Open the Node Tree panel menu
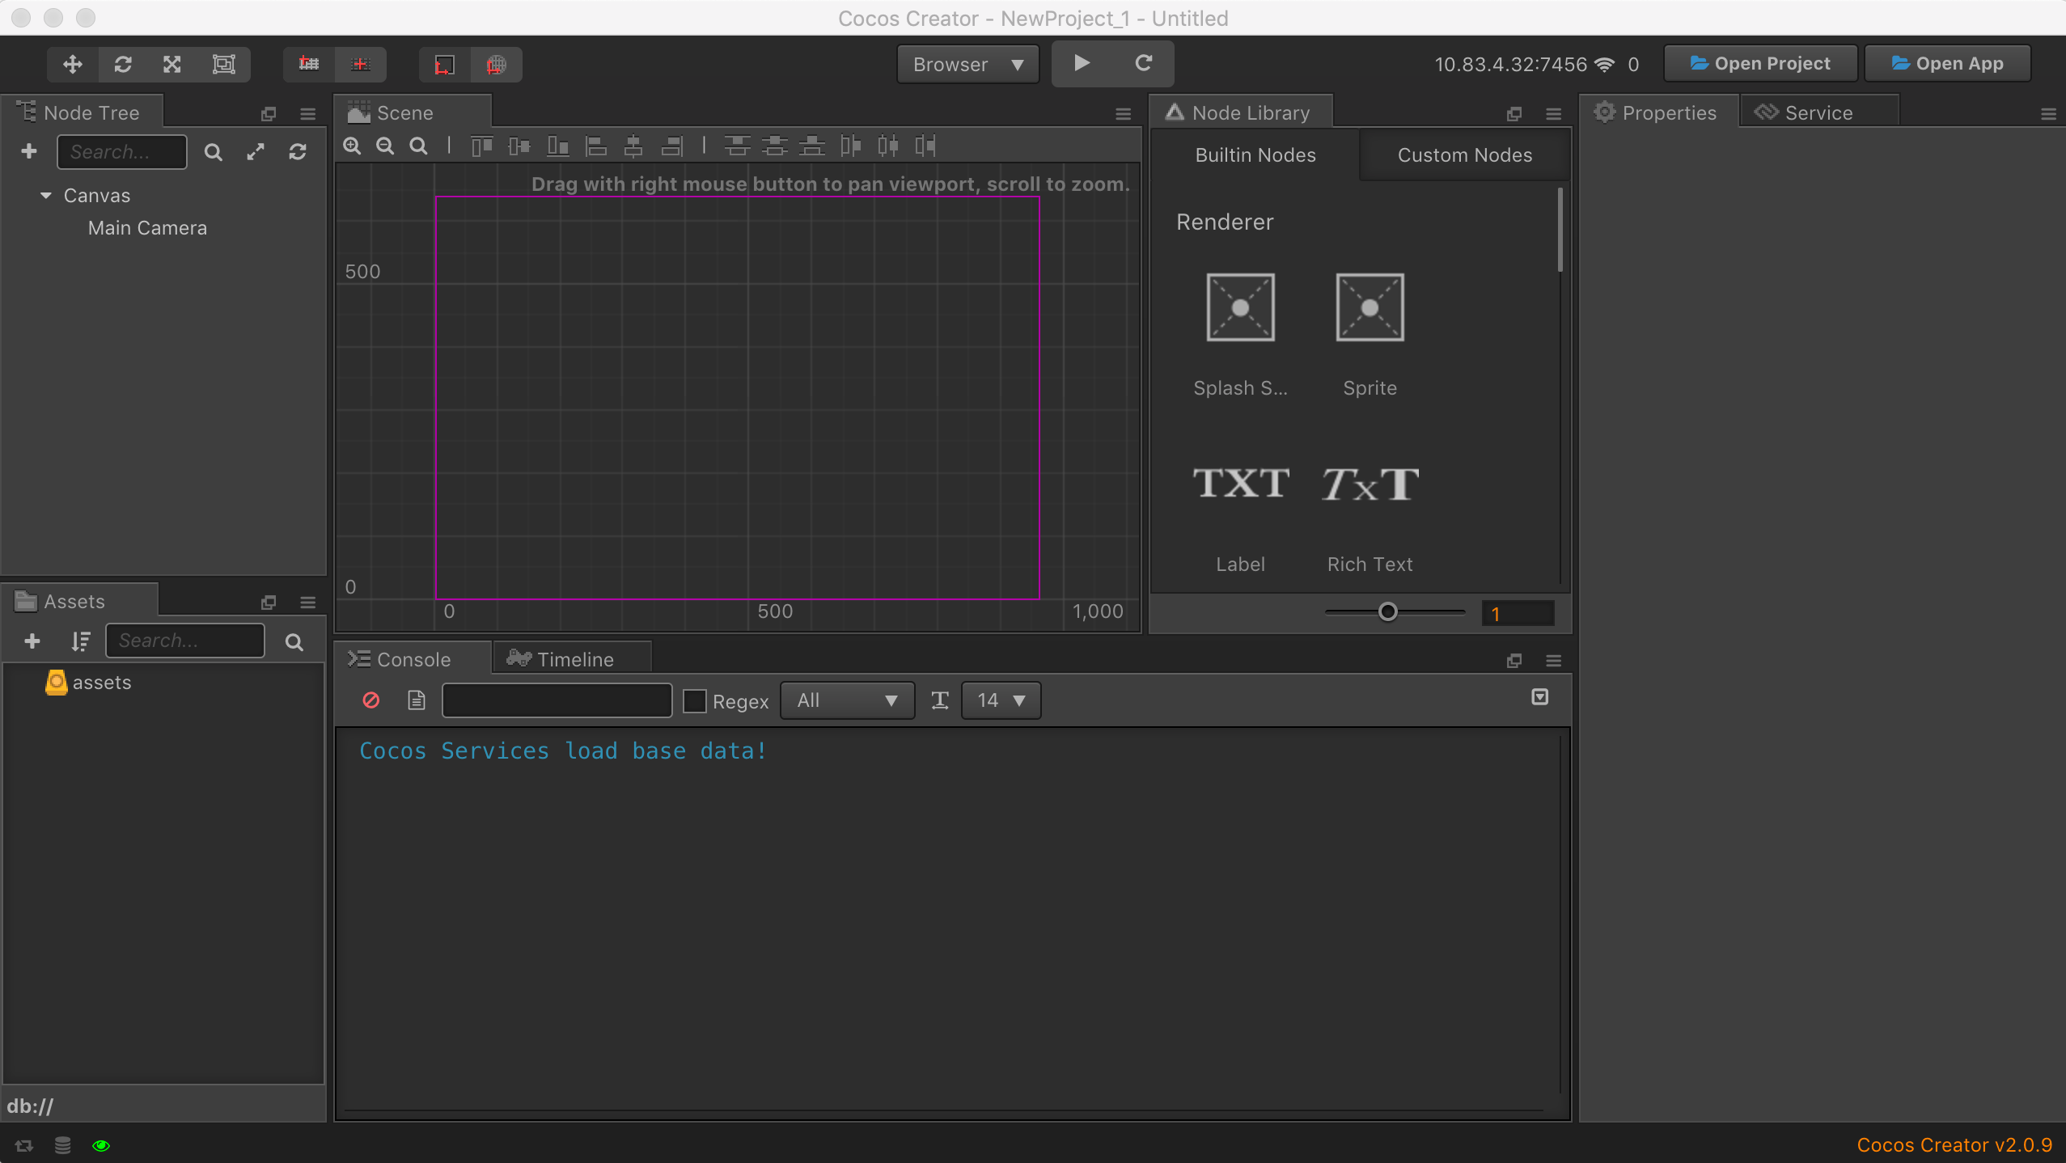The width and height of the screenshot is (2066, 1163). pos(307,114)
